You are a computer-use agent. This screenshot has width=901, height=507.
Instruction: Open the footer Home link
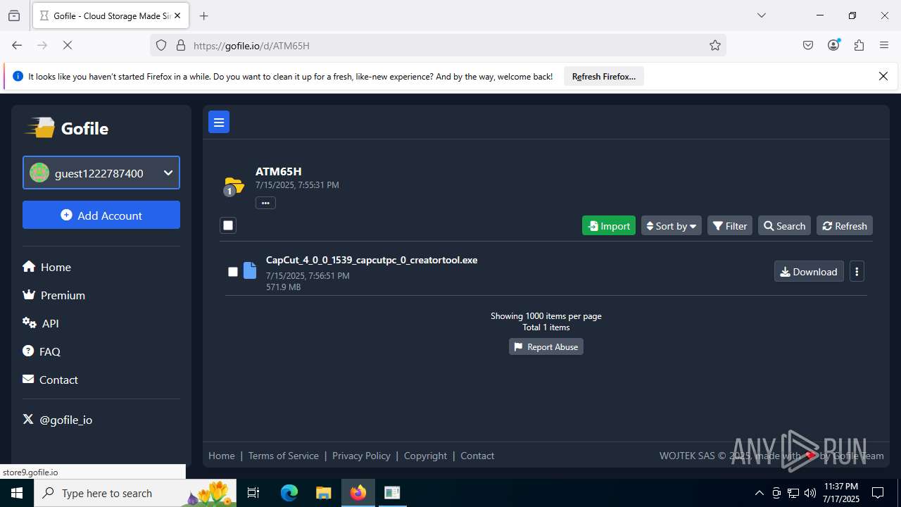pos(222,456)
